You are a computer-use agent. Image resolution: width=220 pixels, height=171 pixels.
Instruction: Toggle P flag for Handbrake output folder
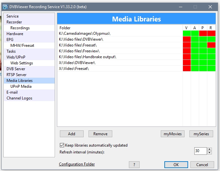pyautogui.click(x=203, y=57)
